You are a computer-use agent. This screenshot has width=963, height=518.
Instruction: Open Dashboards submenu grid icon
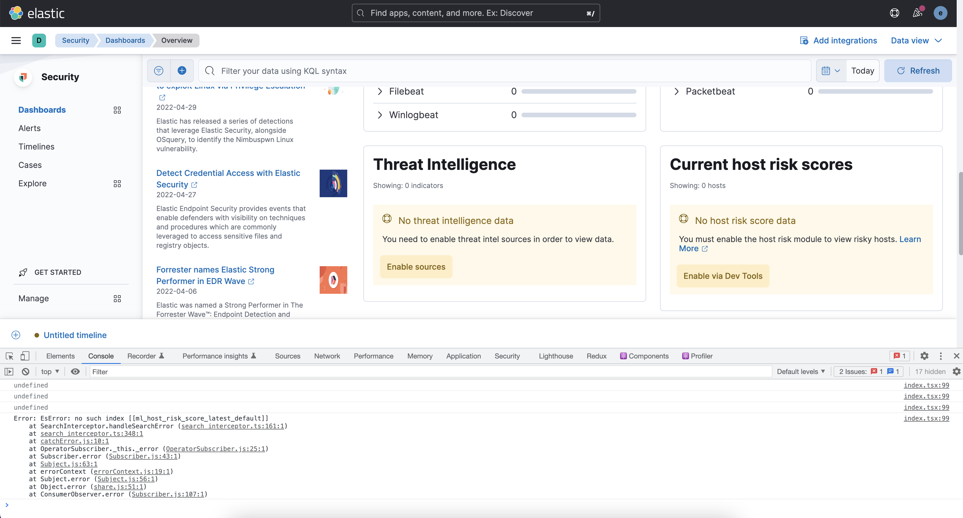pos(117,110)
